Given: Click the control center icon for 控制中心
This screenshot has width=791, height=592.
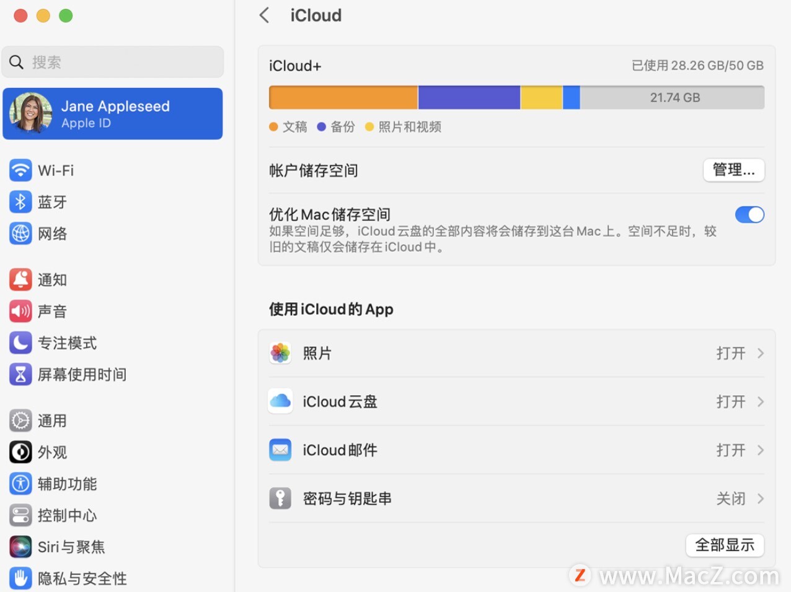Looking at the screenshot, I should click(20, 515).
